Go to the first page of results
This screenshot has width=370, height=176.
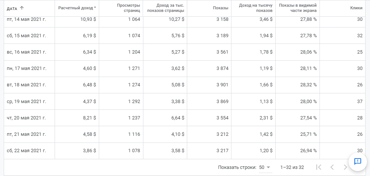(318, 167)
